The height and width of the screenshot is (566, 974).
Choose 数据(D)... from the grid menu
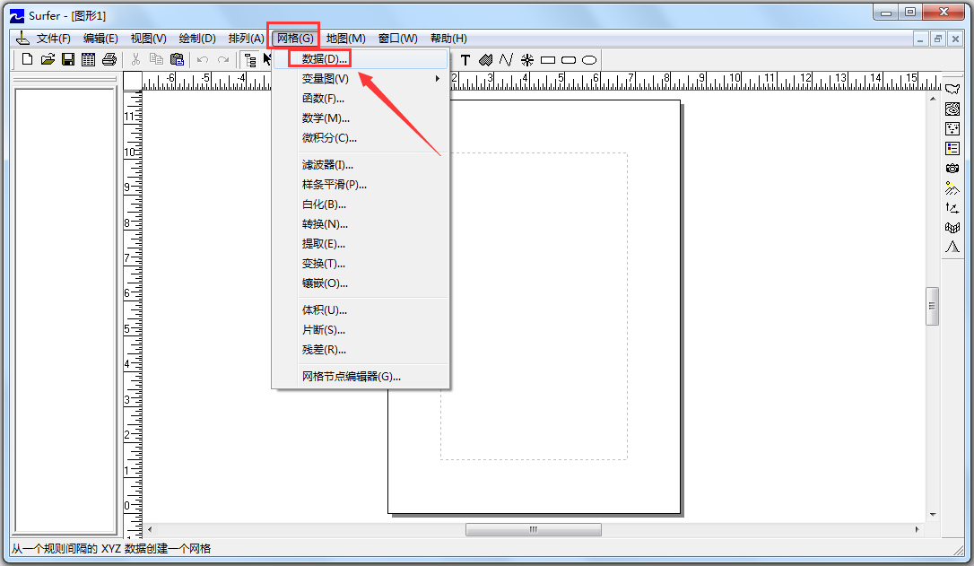pos(361,59)
